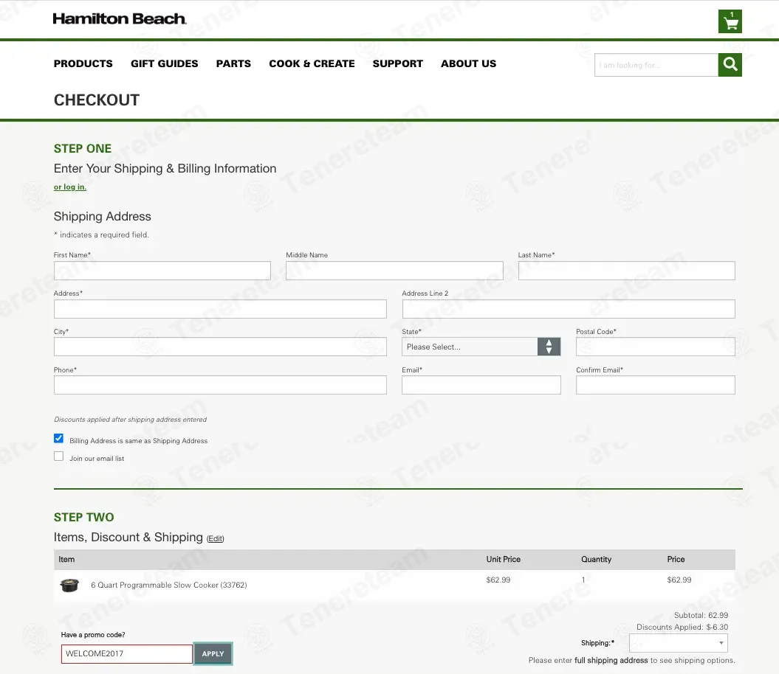Screen dimensions: 779x674
Task: Click the Address Line 2 field
Action: click(569, 309)
